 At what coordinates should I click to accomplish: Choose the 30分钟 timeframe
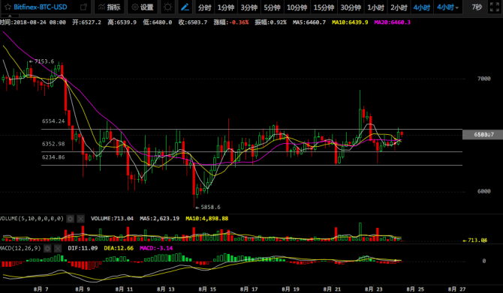click(351, 7)
